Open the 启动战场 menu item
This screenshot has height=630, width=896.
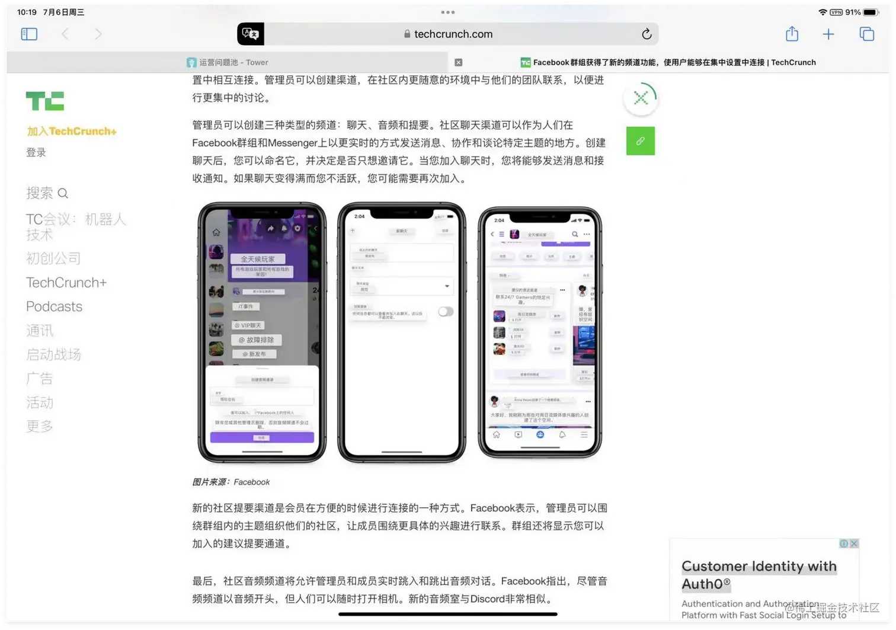(53, 354)
